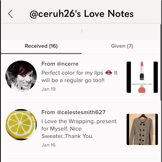Open @ncerre's profile picture
Viewport: 162px width, 162px height.
pos(21,76)
